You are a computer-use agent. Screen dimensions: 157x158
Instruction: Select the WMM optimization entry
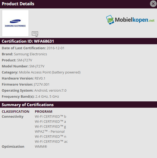pos(41,146)
